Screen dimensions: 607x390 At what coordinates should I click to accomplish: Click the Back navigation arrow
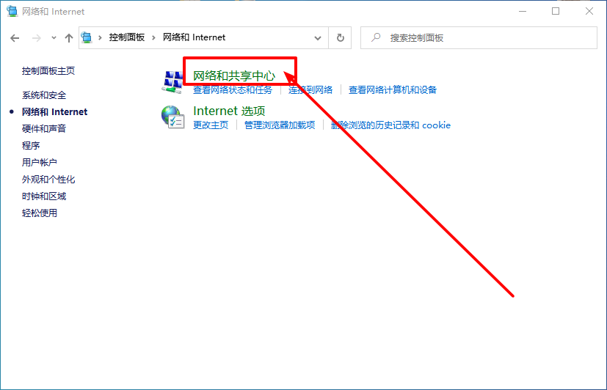click(x=15, y=38)
